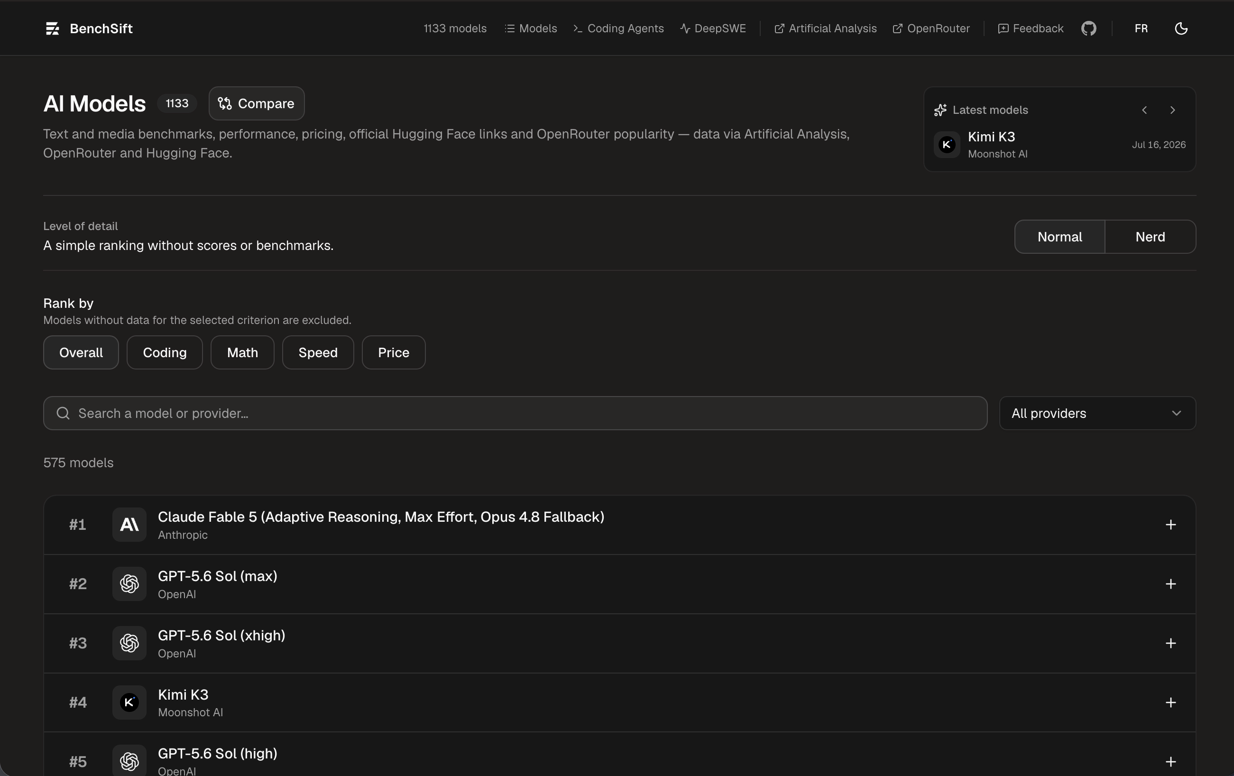1234x776 pixels.
Task: Switch language with FR button
Action: point(1141,29)
